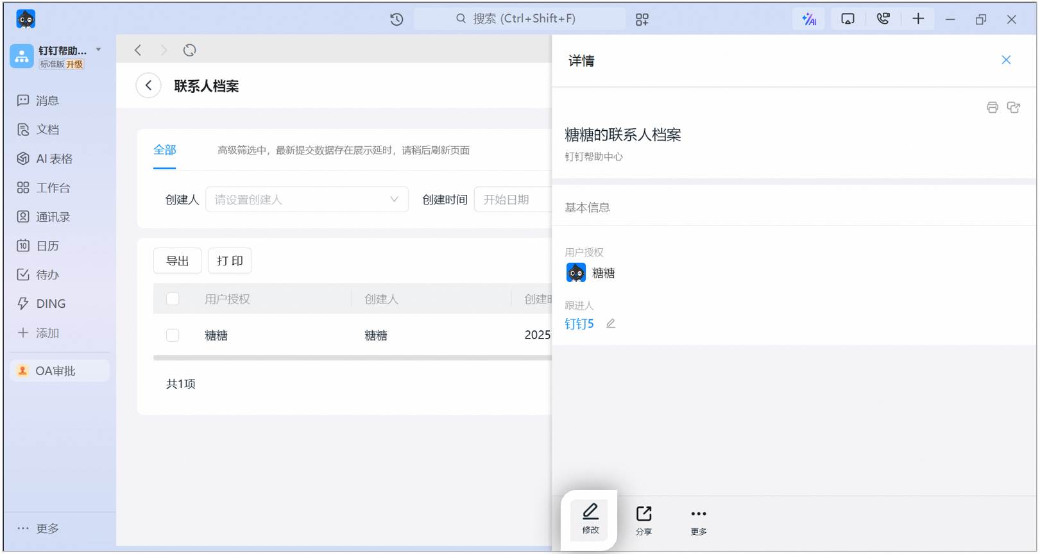Click the forward navigation arrow
This screenshot has width=1040, height=554.
164,50
